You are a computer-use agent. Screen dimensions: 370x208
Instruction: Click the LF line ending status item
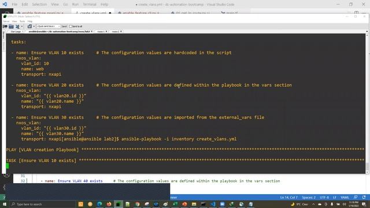point(334,198)
